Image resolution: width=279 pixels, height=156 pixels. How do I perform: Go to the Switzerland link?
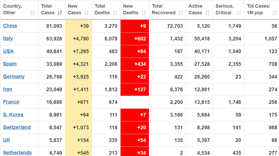(x=17, y=127)
